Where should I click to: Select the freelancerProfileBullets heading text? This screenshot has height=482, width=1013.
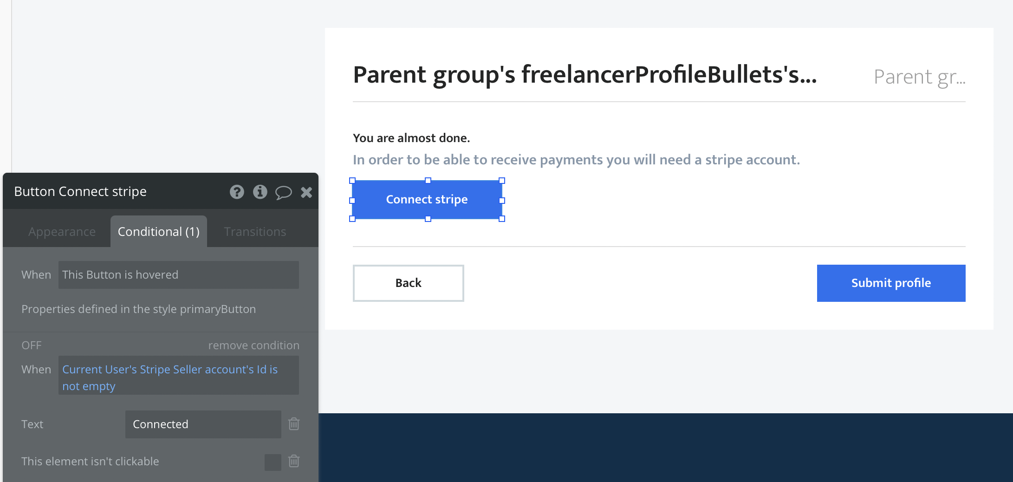point(584,75)
